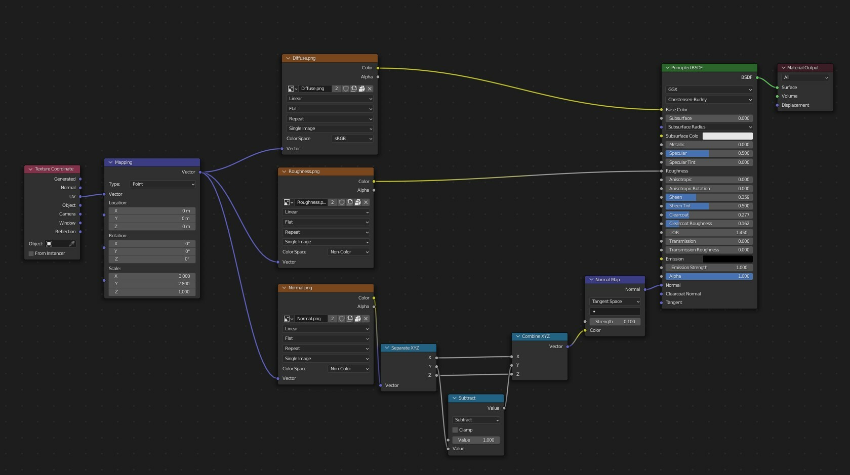Image resolution: width=850 pixels, height=475 pixels.
Task: Open Mapping Type dropdown set to Point
Action: pyautogui.click(x=163, y=184)
